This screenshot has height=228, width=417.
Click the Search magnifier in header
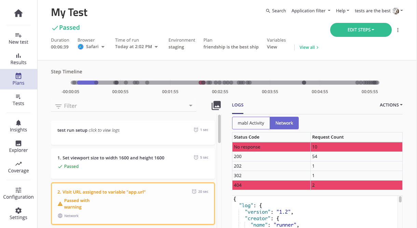[268, 11]
